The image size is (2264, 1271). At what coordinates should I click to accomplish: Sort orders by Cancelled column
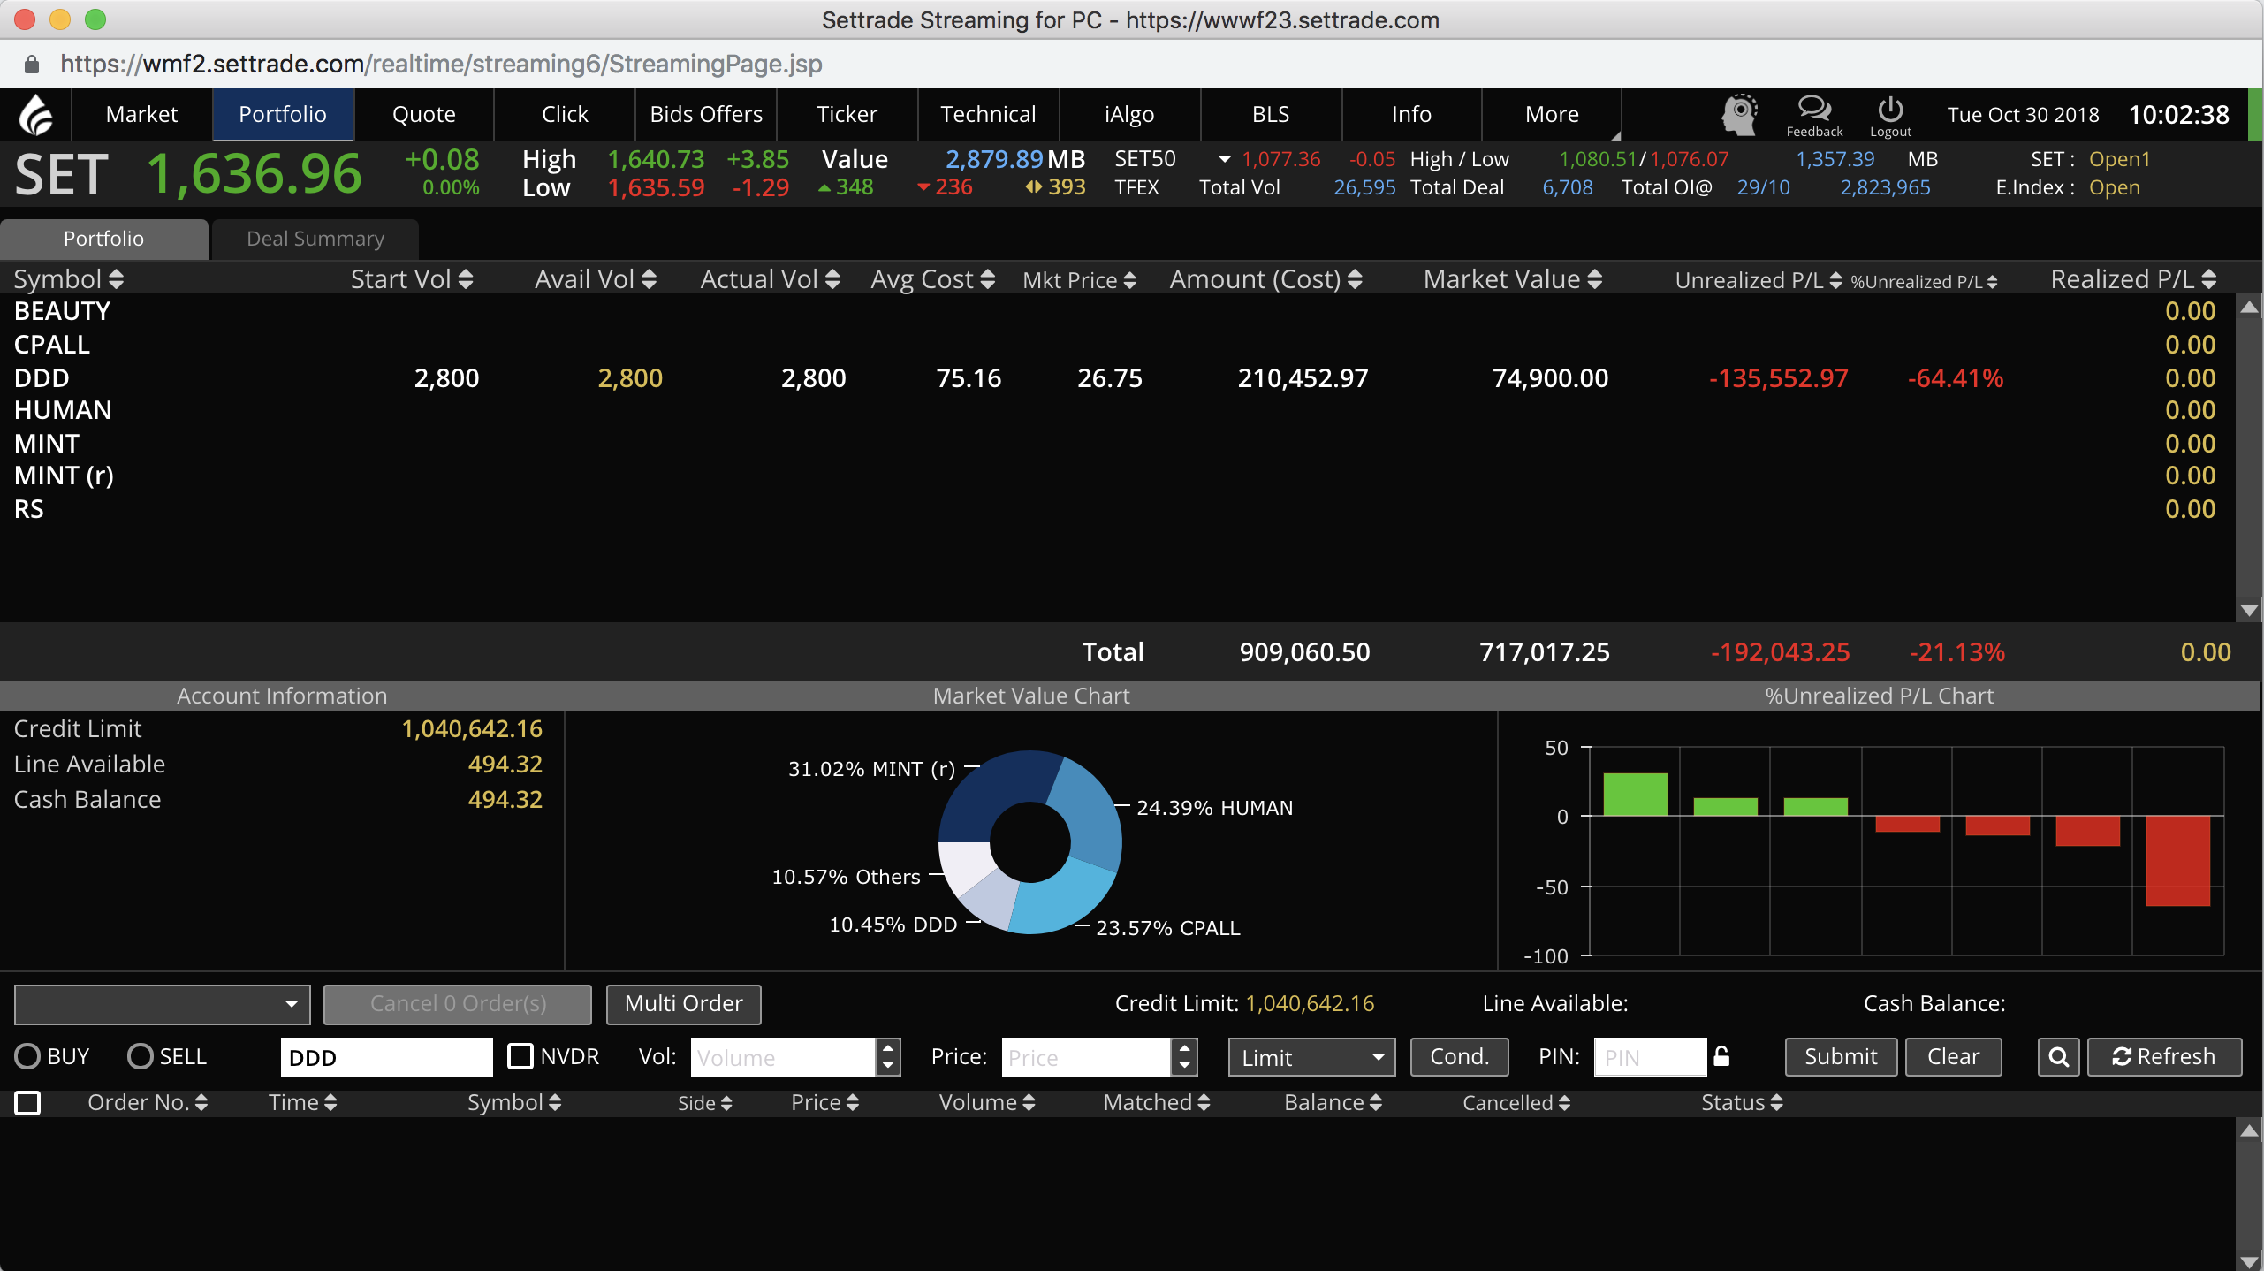click(x=1516, y=1103)
